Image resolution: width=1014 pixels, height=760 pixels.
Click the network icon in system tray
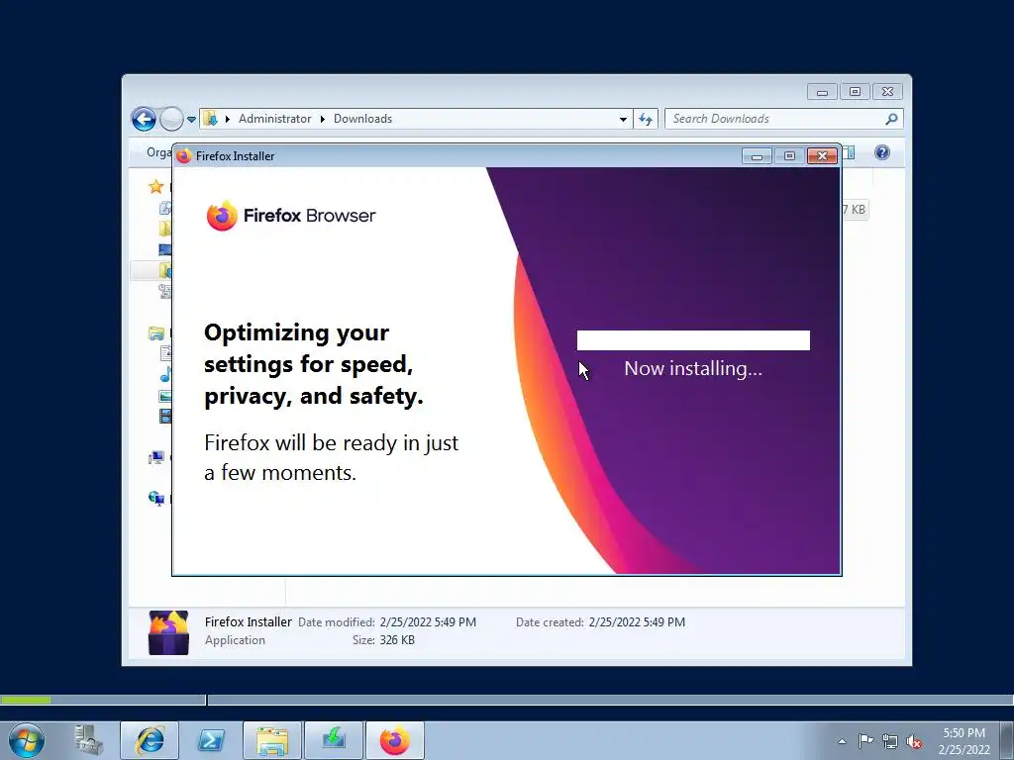[890, 741]
